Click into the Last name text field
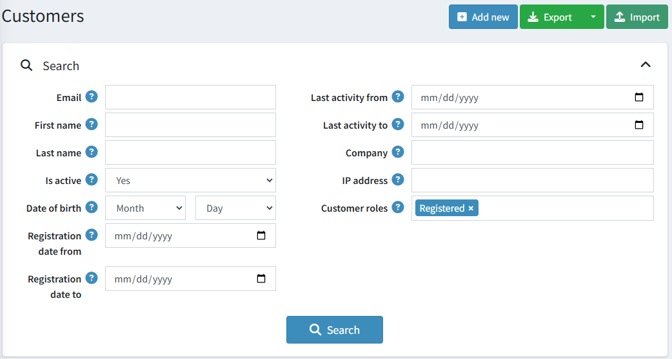672x359 pixels. [190, 152]
